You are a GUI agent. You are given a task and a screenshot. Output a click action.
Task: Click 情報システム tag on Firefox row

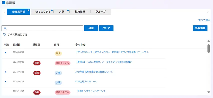tap(63, 63)
